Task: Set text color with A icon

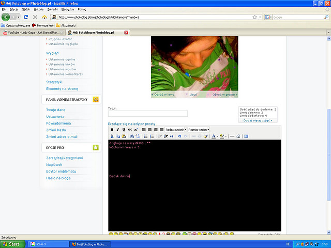Action: click(214, 136)
